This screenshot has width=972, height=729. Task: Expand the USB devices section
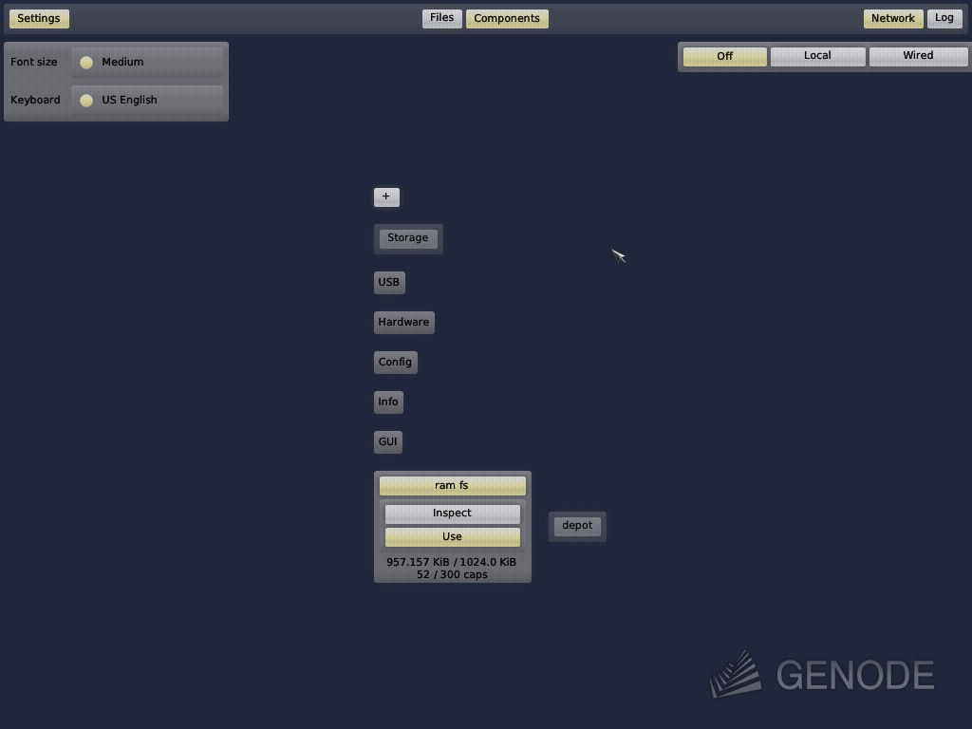389,282
